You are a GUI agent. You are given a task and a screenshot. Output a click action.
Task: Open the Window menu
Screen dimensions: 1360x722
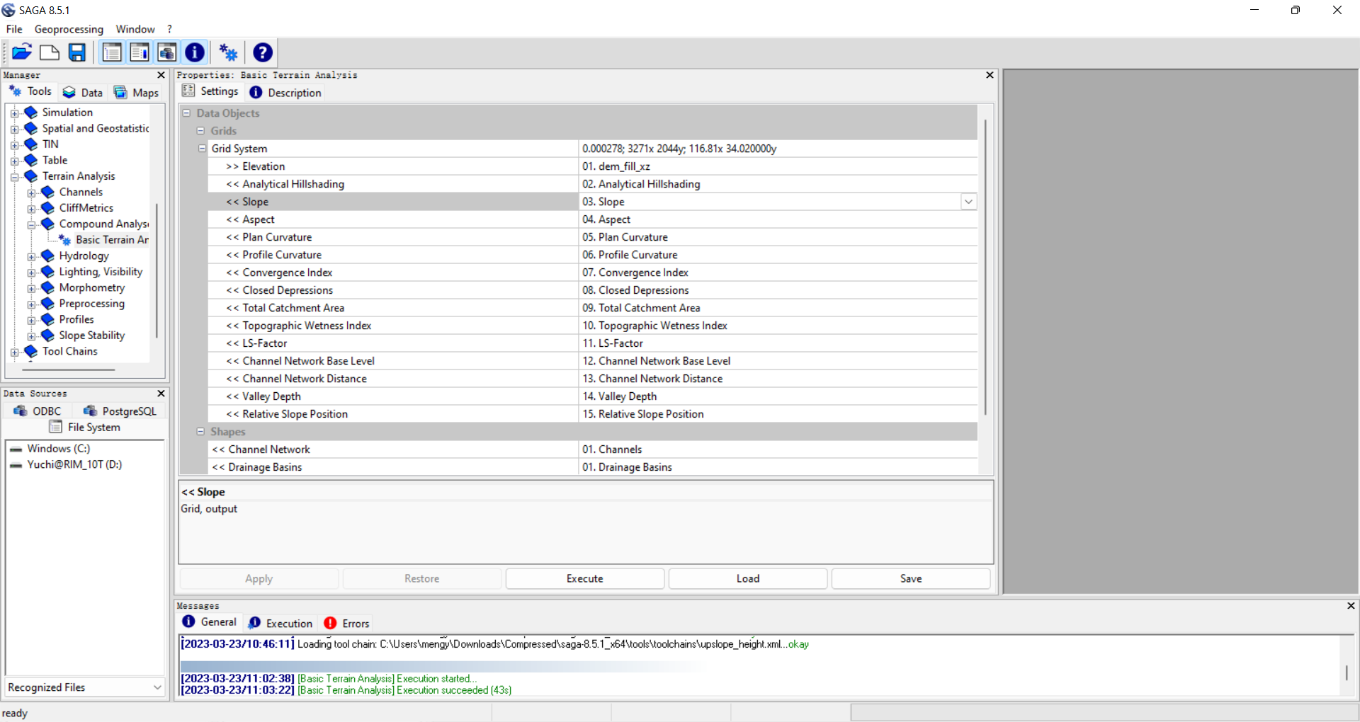135,29
